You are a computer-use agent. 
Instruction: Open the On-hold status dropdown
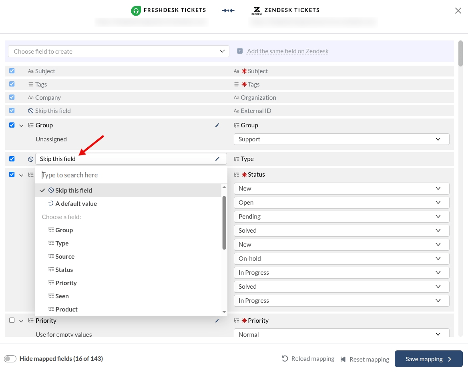(x=341, y=259)
